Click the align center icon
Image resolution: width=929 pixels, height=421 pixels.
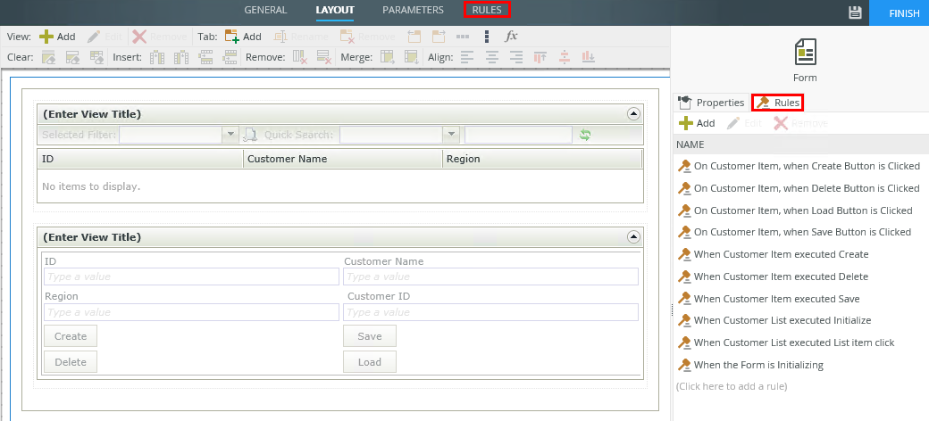click(492, 57)
